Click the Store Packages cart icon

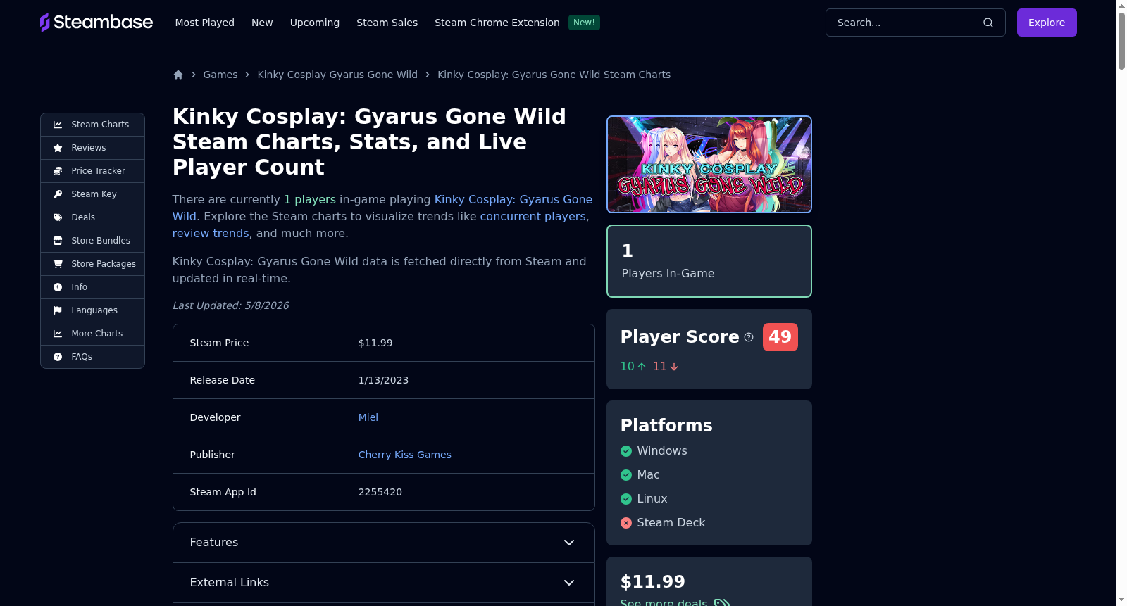(x=58, y=264)
